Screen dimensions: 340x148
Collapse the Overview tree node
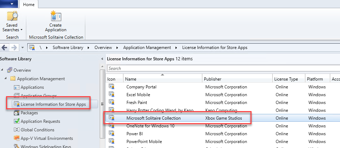pyautogui.click(x=2, y=70)
